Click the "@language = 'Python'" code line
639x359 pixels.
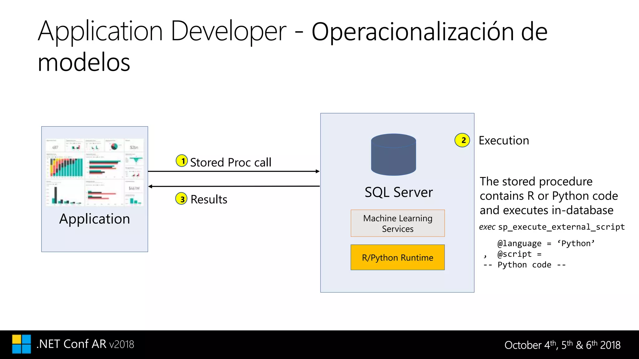coord(546,243)
